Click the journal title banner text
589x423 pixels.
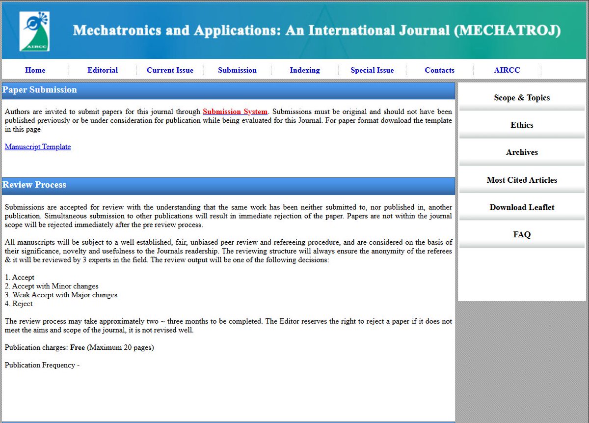tap(317, 30)
